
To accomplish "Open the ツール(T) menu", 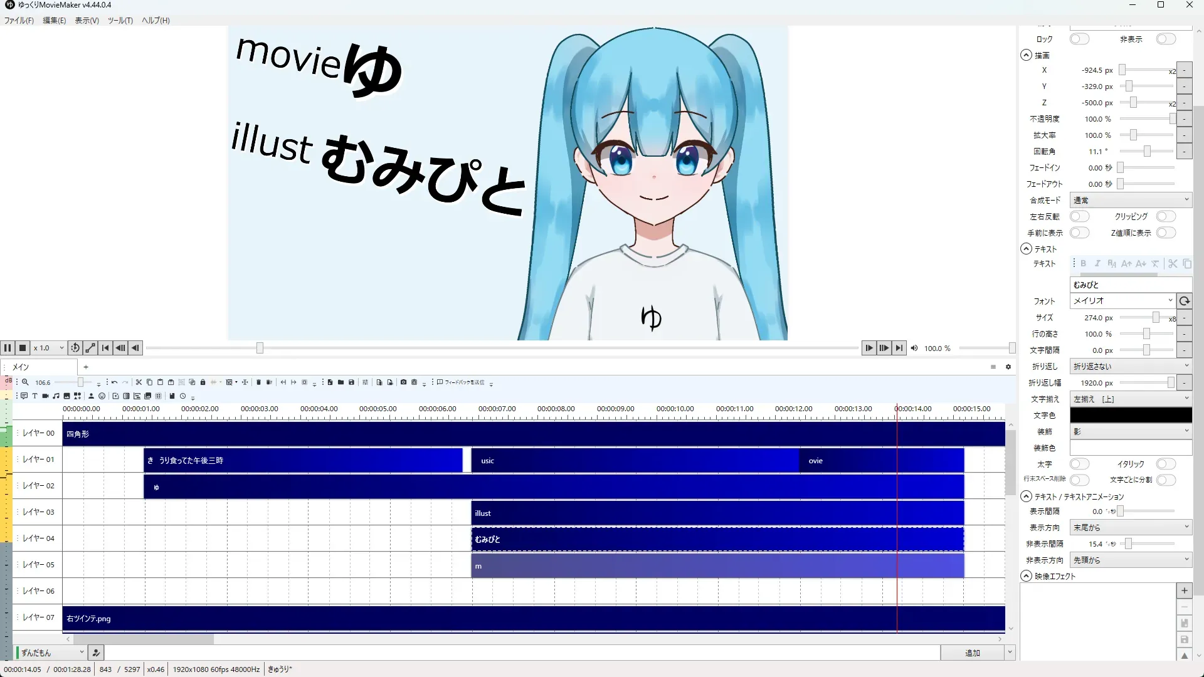I will click(x=120, y=21).
